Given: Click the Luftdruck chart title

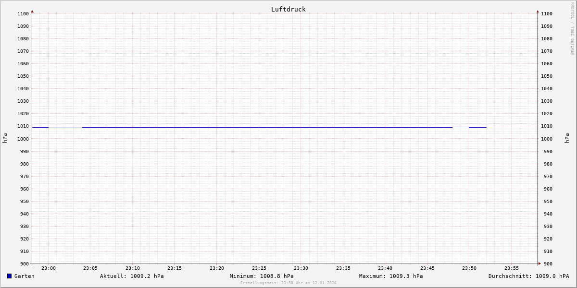Looking at the screenshot, I should (288, 9).
